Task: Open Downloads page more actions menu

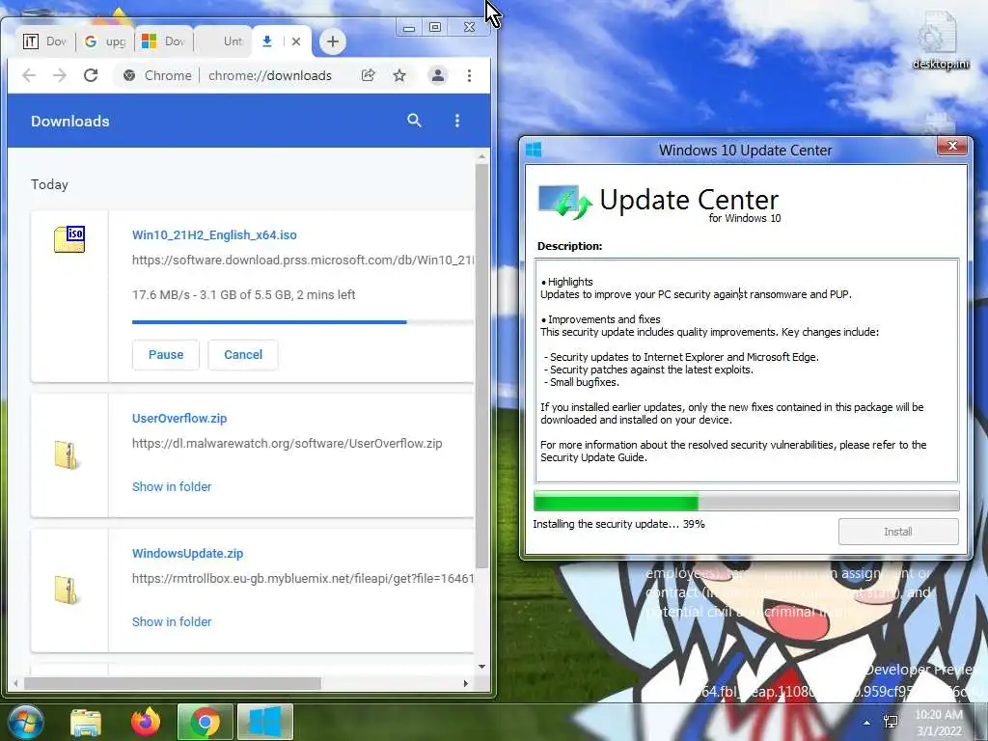Action: [457, 121]
